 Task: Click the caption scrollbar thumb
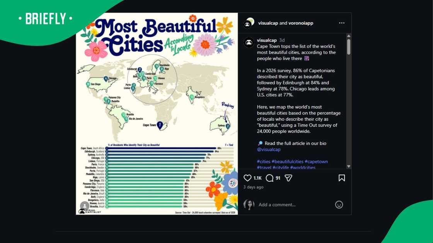pos(348,47)
